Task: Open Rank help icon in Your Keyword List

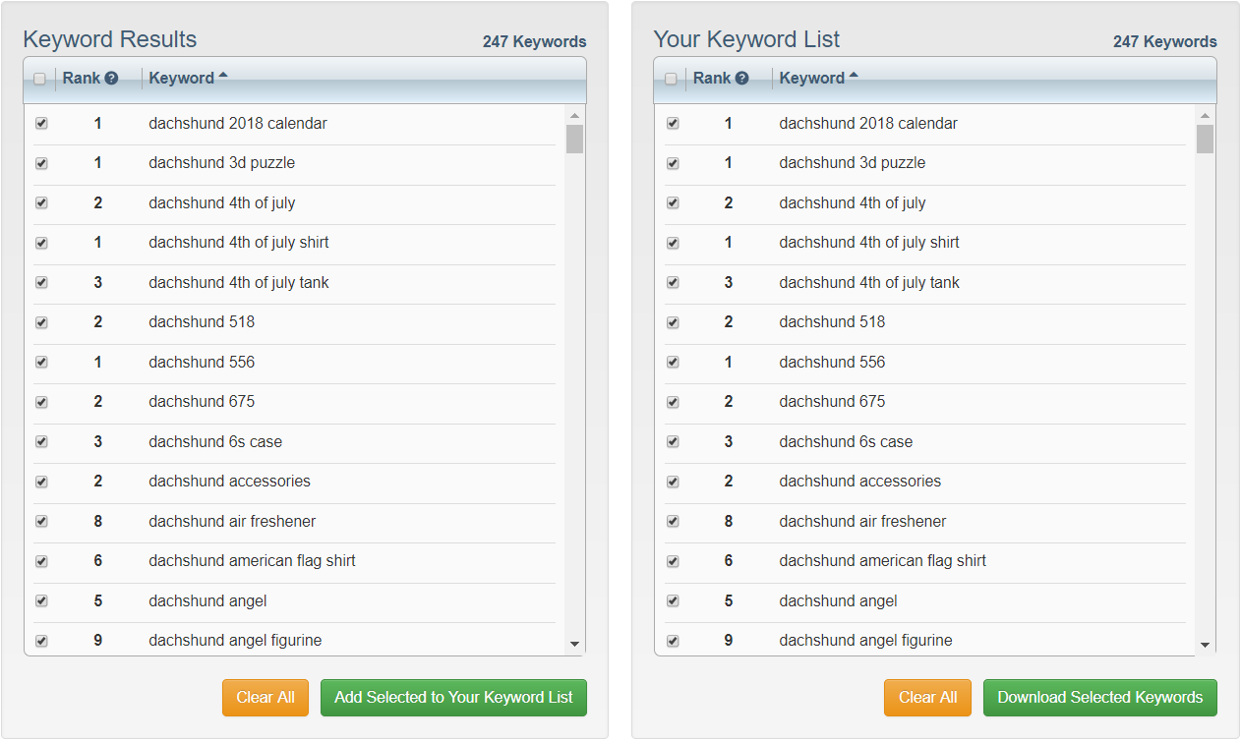Action: 741,79
